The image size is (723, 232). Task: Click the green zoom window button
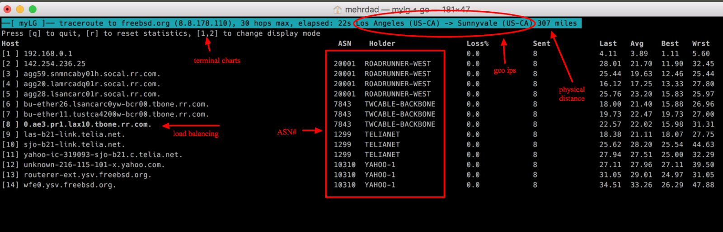(x=33, y=9)
